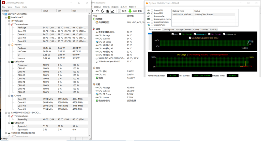Collapse the Utilization node under Intel Core i7
The image size is (261, 141).
9,62
